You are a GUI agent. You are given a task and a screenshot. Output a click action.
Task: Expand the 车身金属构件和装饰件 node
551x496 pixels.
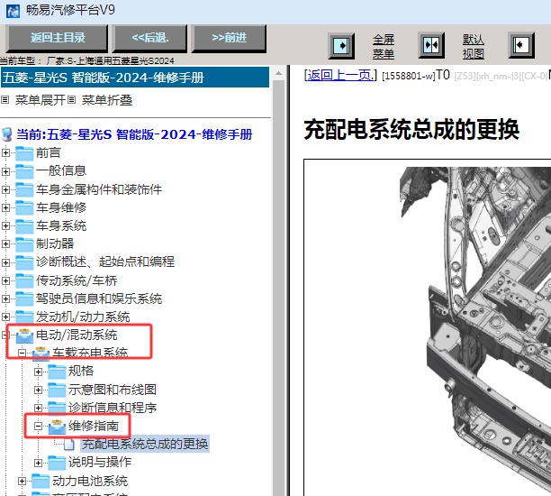coord(5,189)
